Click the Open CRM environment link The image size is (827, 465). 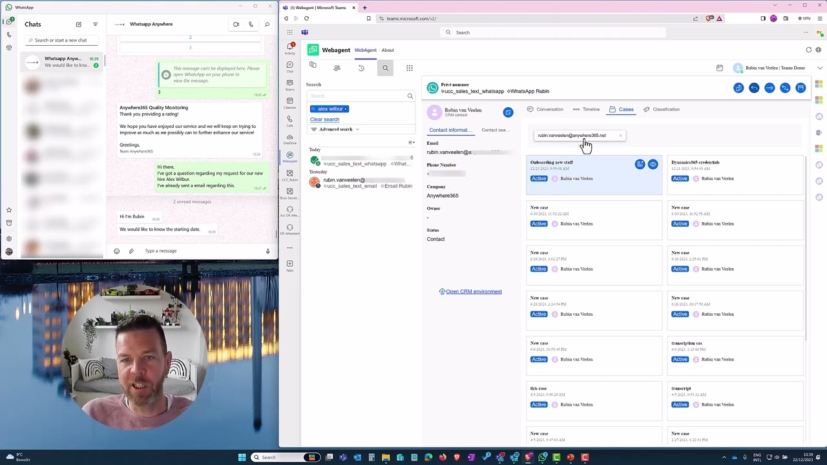[470, 292]
